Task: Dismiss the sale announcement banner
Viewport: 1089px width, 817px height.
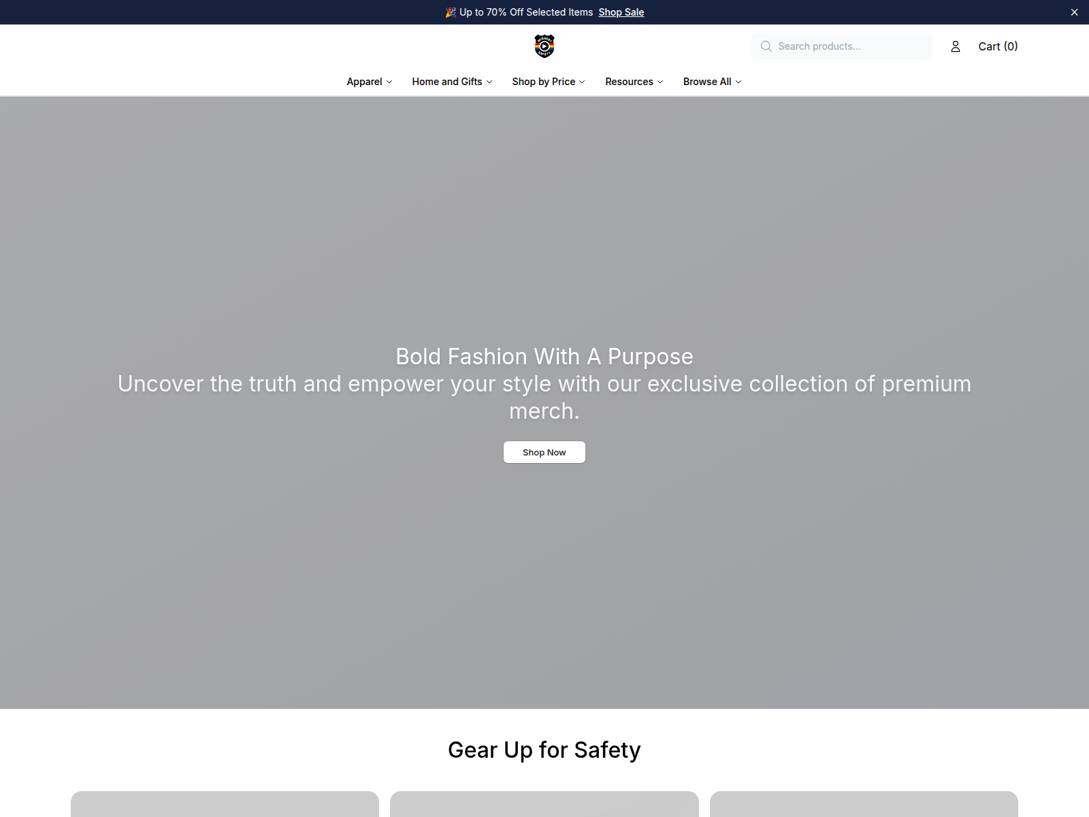Action: pyautogui.click(x=1074, y=12)
